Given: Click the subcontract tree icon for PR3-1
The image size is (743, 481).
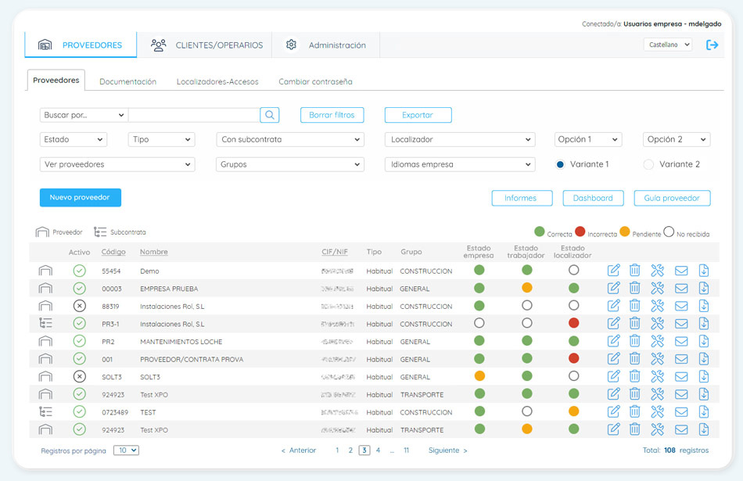Looking at the screenshot, I should [x=45, y=324].
